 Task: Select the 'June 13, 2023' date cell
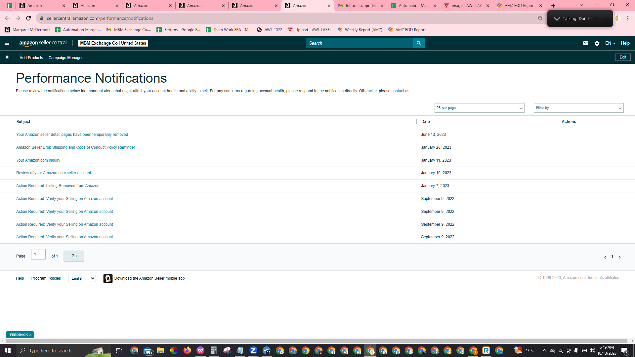(433, 135)
